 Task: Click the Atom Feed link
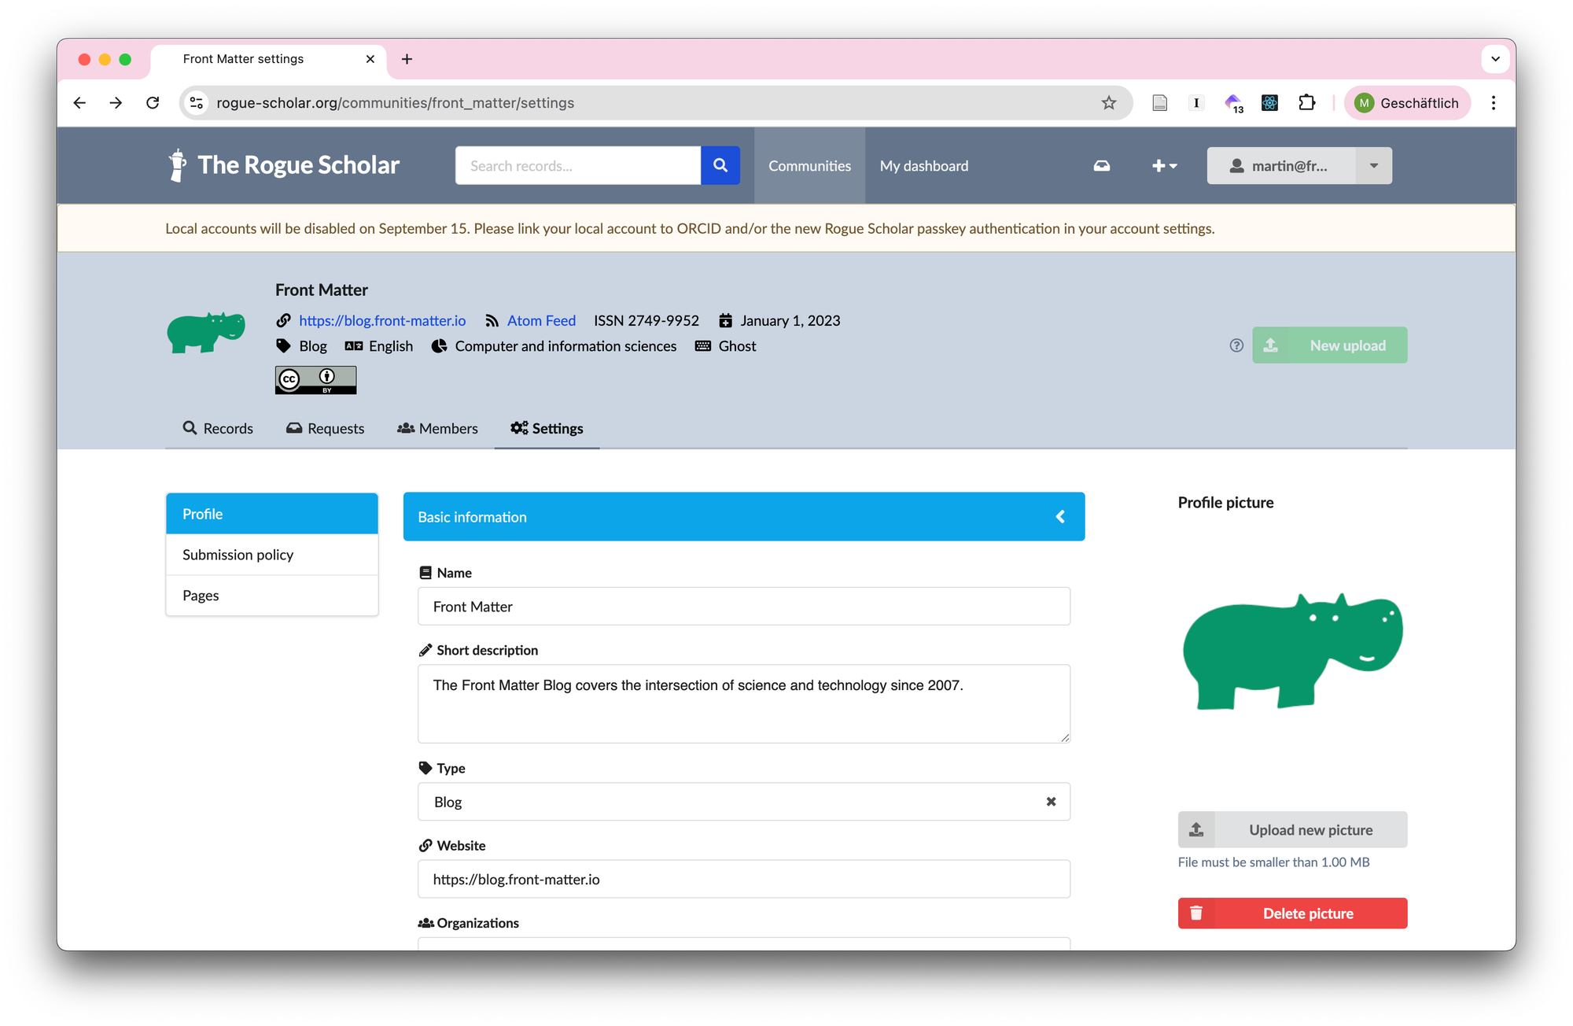click(x=541, y=320)
